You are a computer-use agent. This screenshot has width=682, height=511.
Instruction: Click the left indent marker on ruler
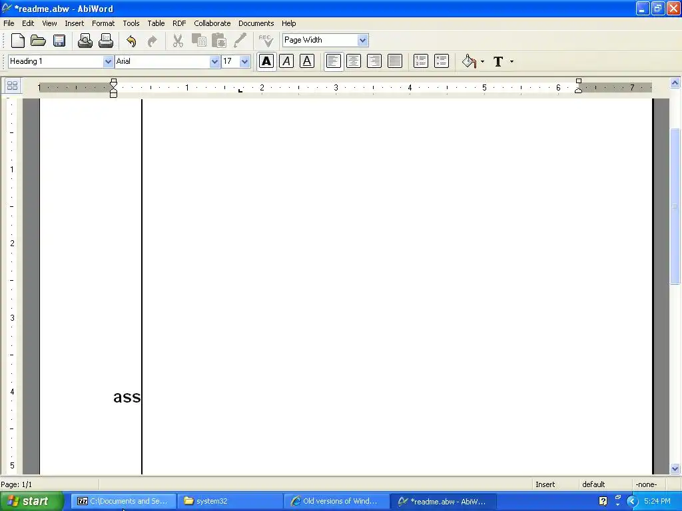pos(113,88)
